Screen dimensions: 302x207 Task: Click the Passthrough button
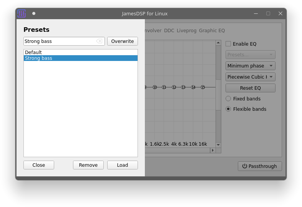pos(260,166)
